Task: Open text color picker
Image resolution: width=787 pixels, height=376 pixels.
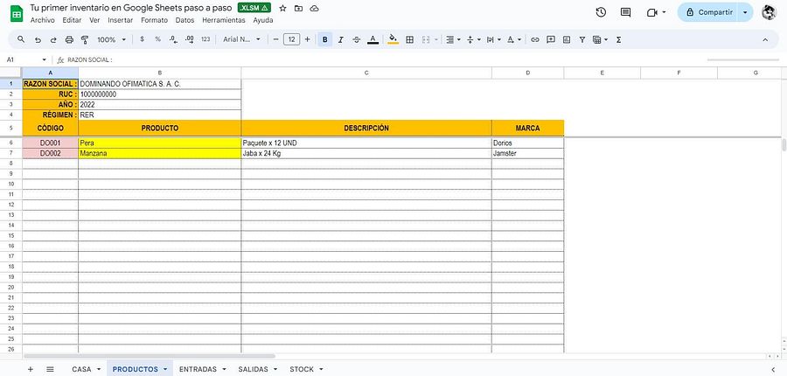Action: pos(373,39)
